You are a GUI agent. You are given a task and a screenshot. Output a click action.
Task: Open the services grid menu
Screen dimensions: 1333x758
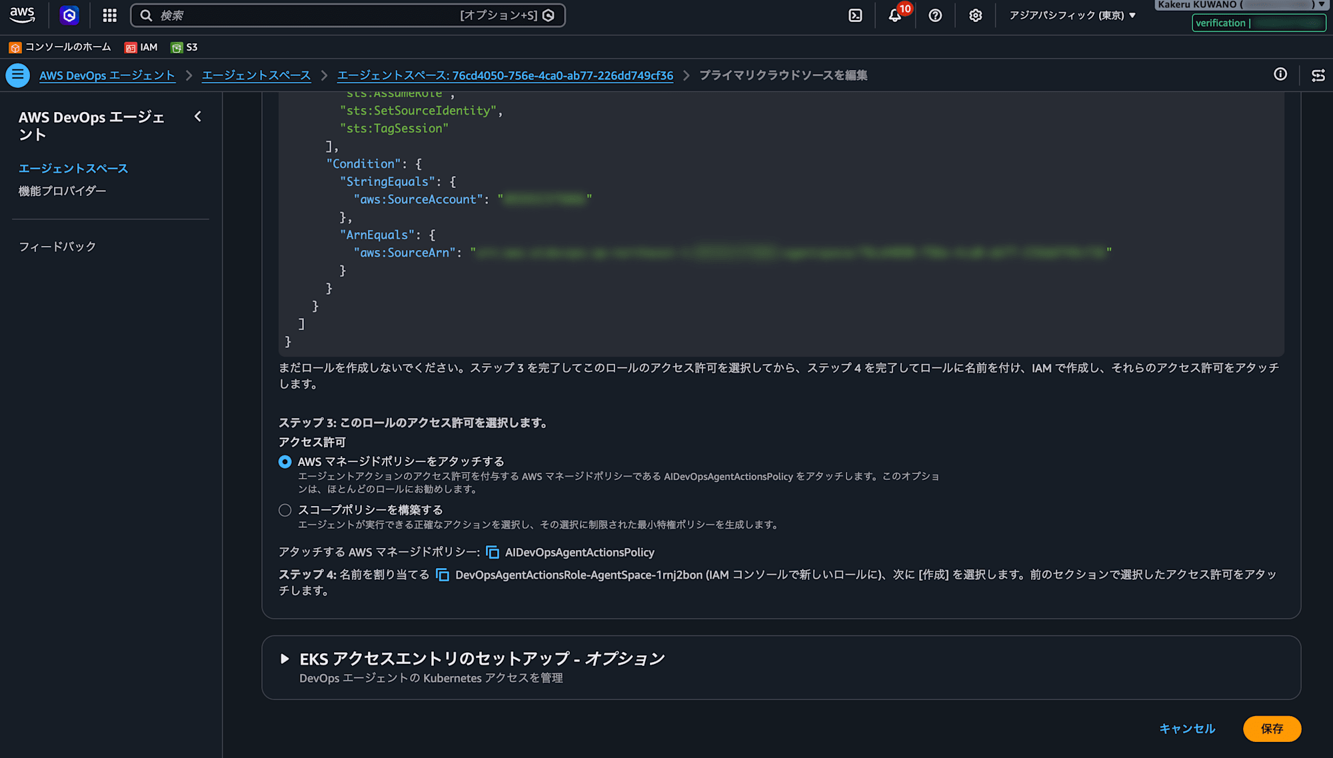tap(110, 15)
